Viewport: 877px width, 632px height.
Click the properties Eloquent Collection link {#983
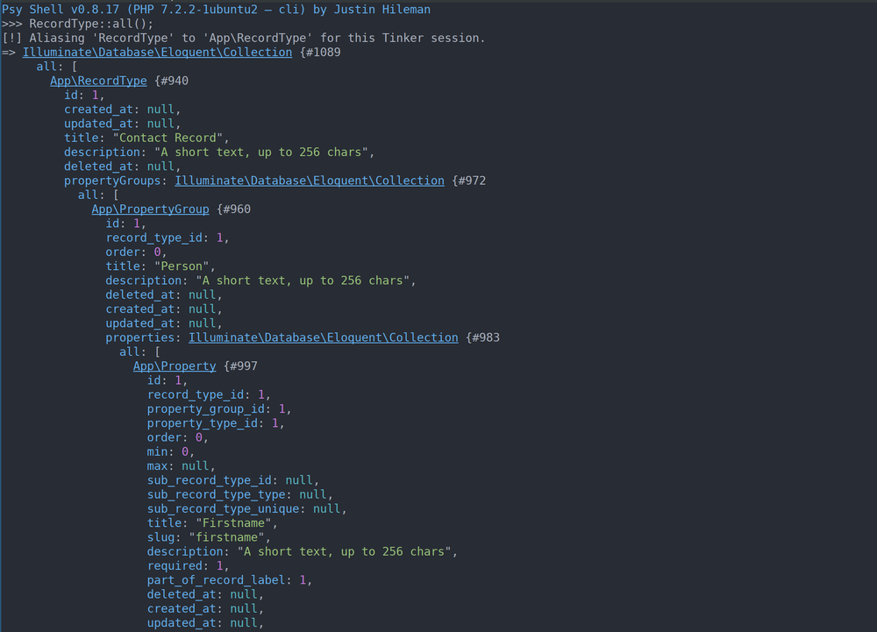tap(324, 337)
